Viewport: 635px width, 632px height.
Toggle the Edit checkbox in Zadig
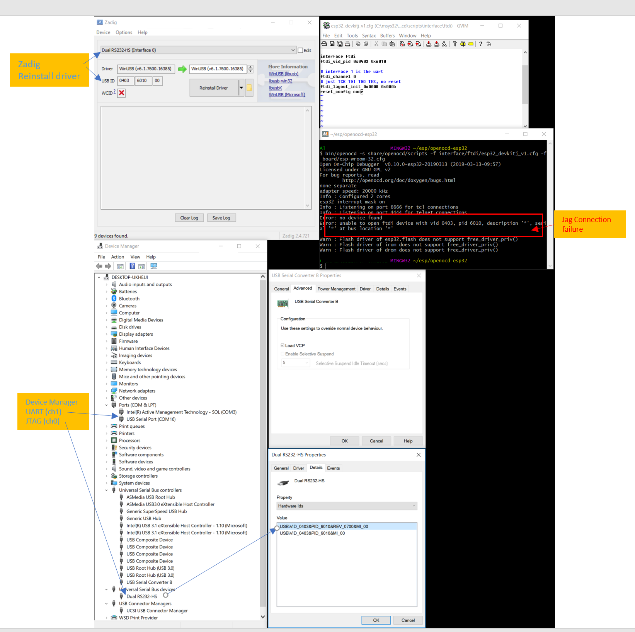point(300,50)
